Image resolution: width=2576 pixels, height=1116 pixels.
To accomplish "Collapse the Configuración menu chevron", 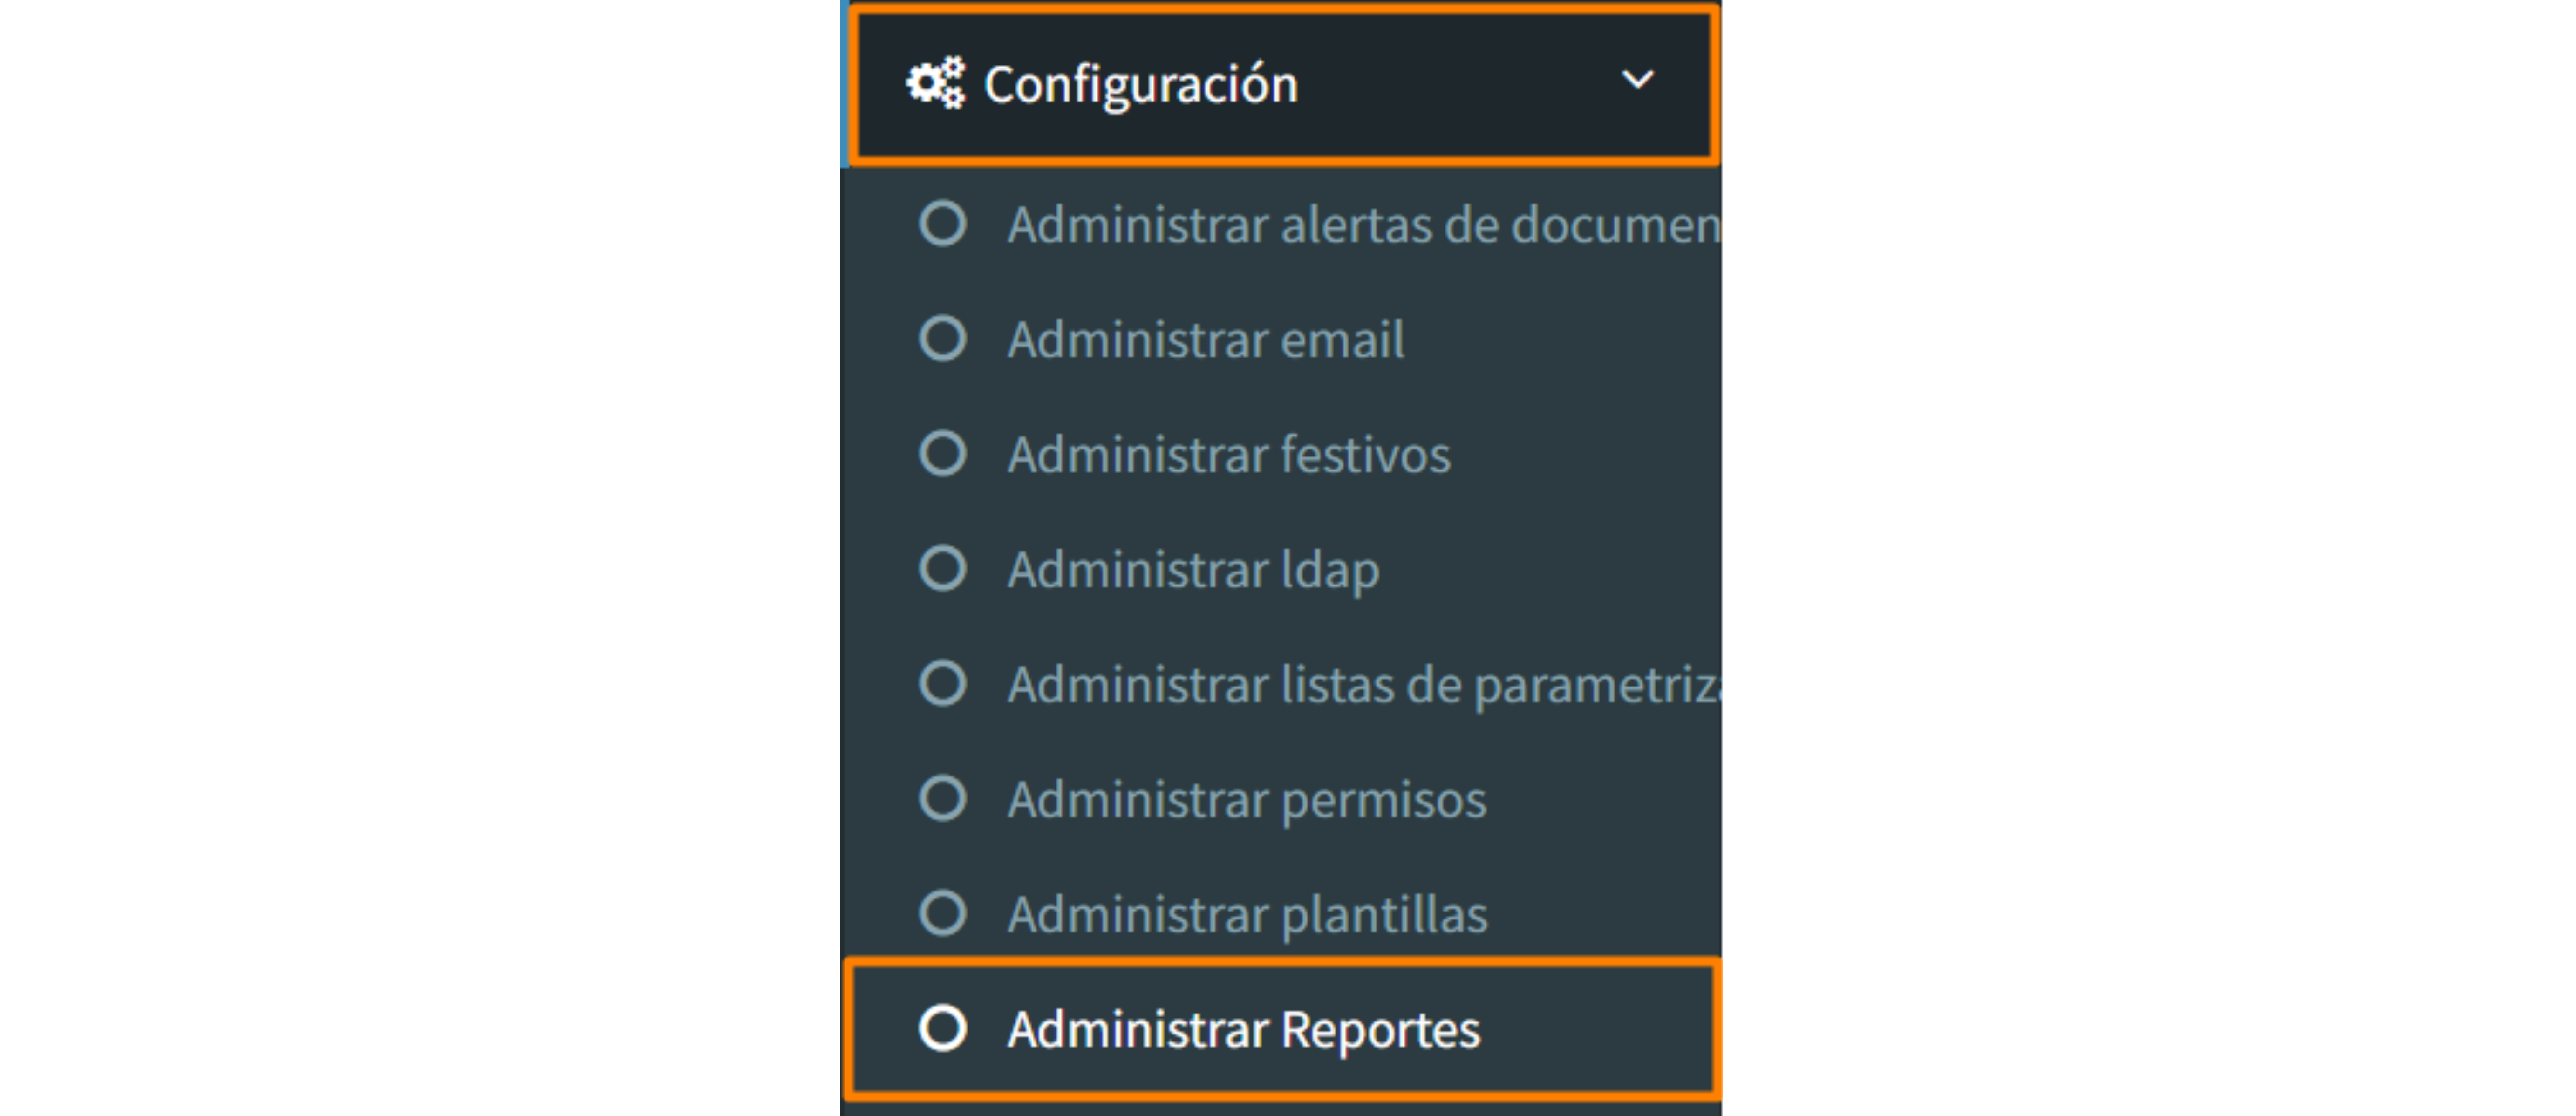I will coord(1637,79).
